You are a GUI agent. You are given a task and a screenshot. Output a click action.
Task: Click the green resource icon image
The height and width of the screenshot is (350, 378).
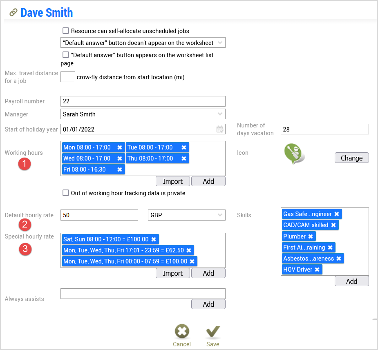(294, 154)
